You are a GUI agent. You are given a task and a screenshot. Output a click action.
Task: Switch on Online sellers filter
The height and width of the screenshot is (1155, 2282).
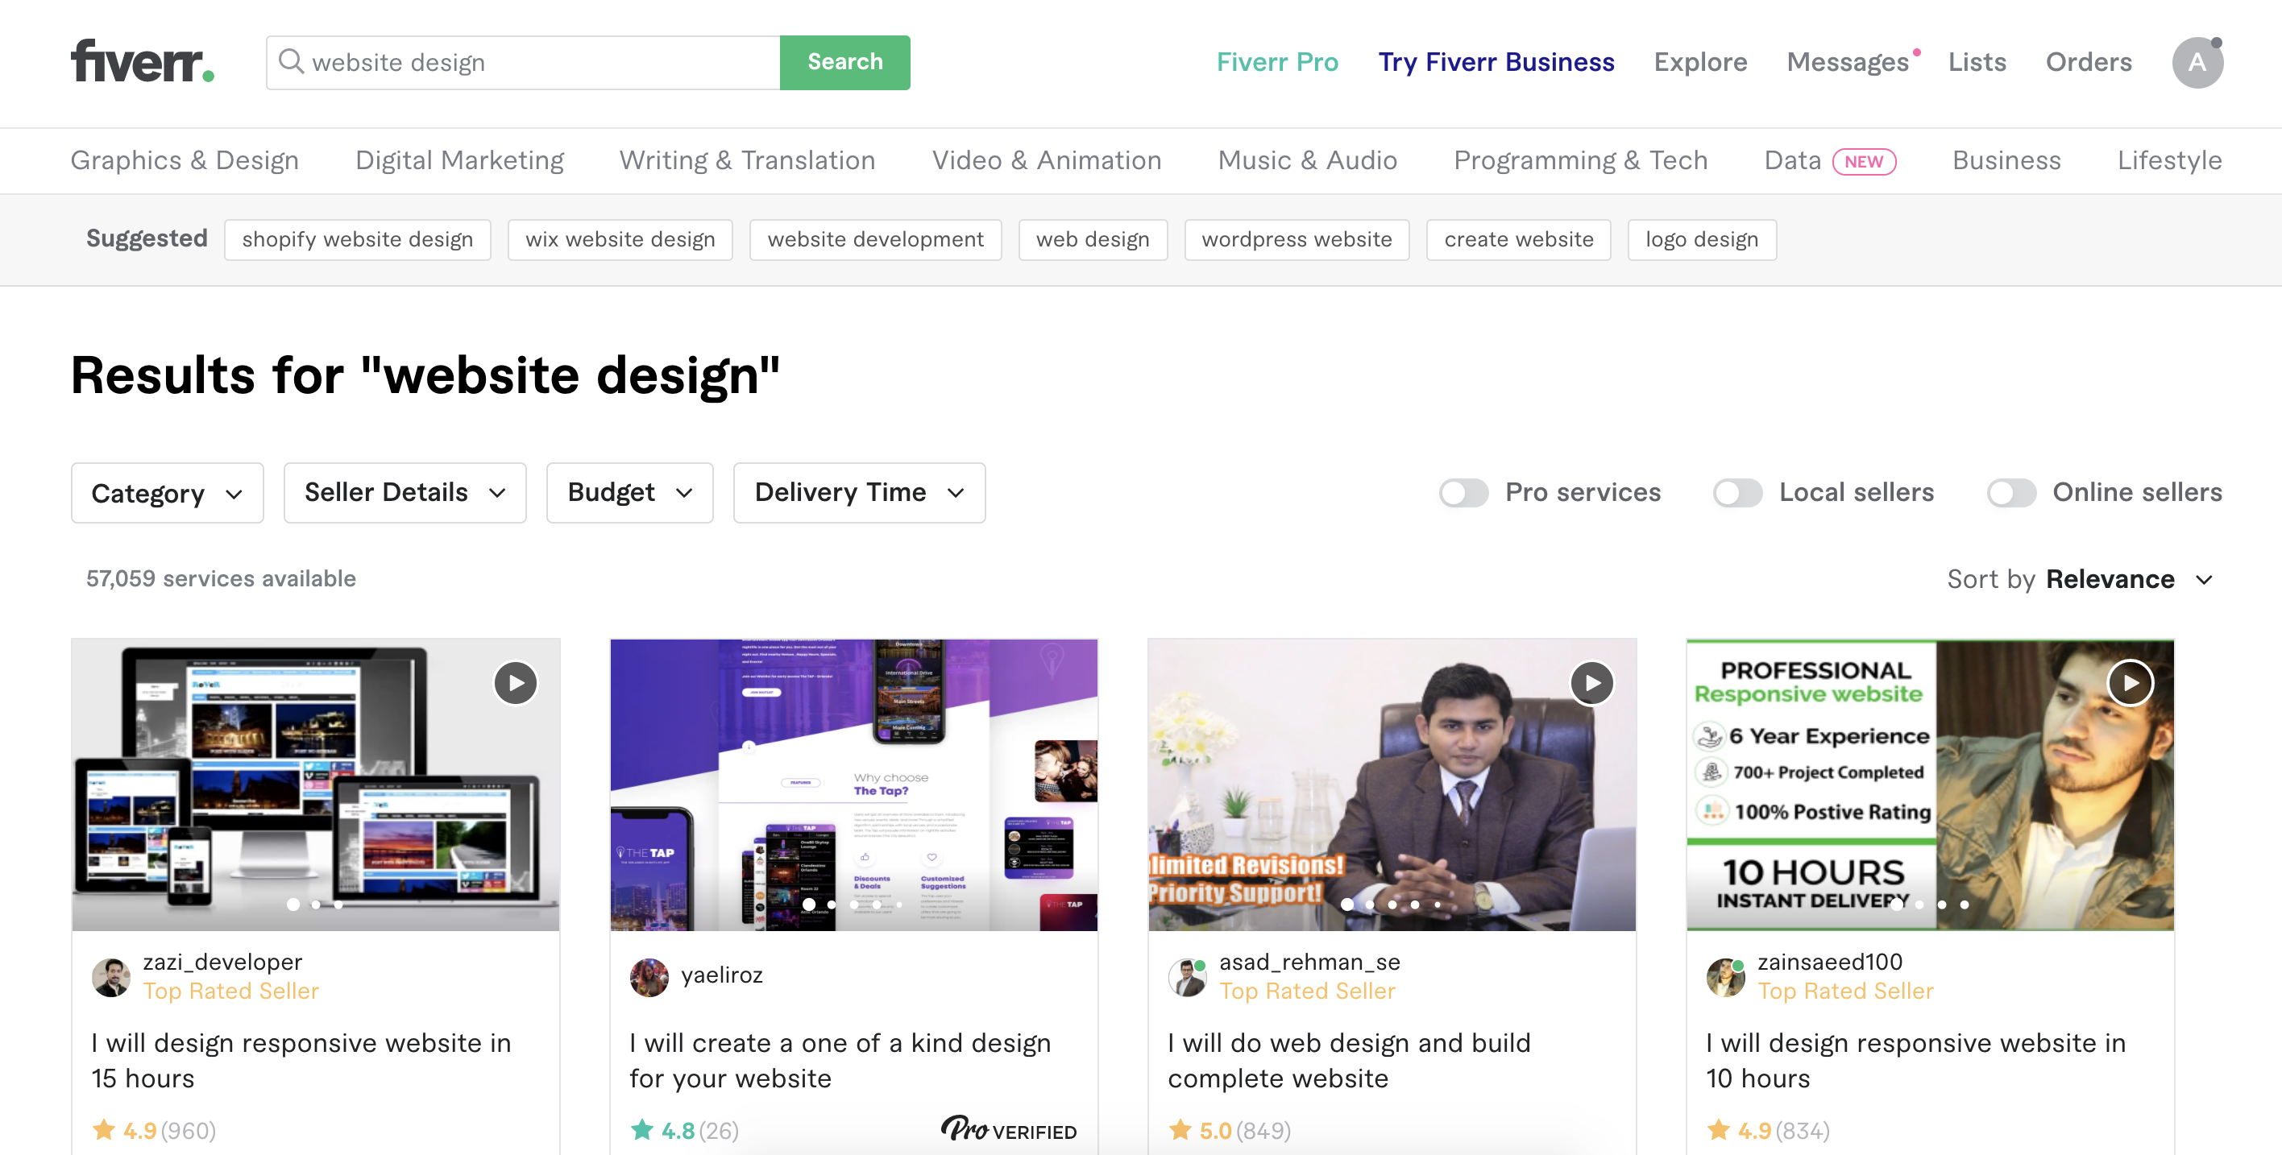(x=2011, y=492)
